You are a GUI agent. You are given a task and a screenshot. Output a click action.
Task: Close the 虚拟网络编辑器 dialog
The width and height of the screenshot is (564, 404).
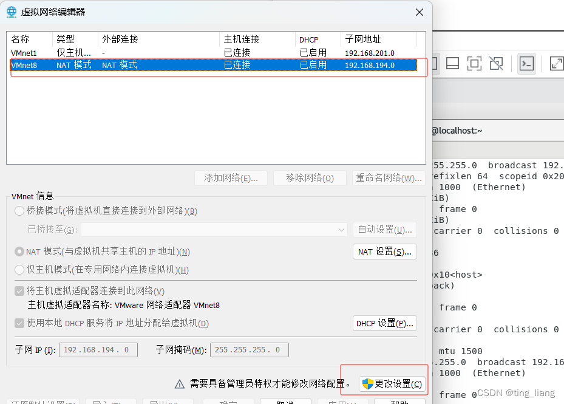click(x=419, y=12)
